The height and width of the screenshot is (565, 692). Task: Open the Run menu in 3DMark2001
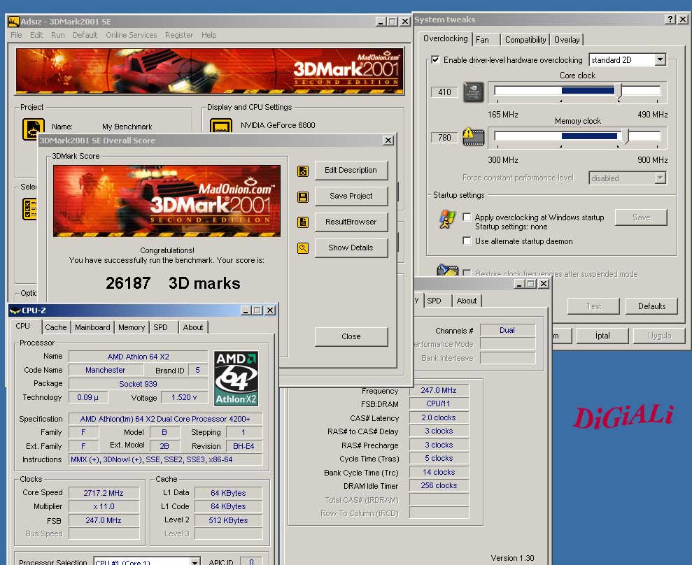[x=58, y=35]
